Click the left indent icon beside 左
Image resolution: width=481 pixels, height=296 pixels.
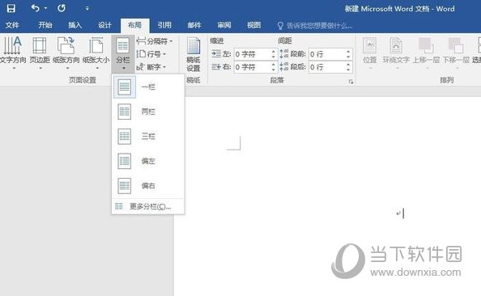(216, 54)
